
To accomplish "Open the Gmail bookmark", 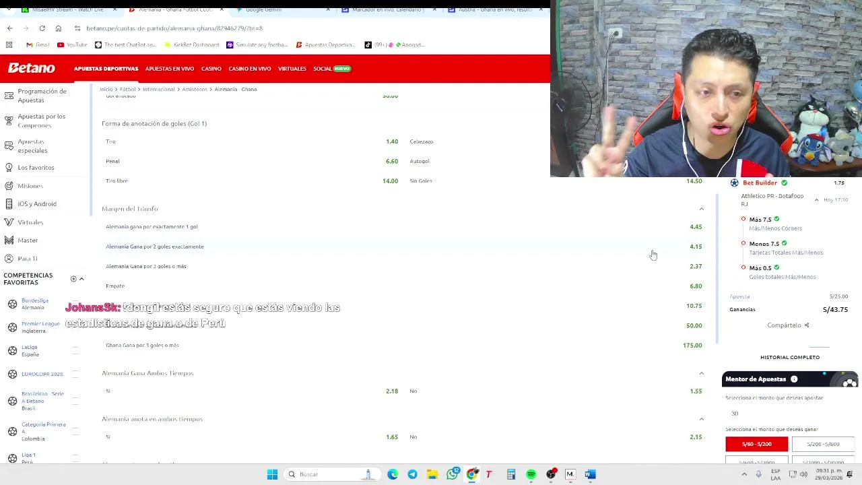I will pos(38,45).
